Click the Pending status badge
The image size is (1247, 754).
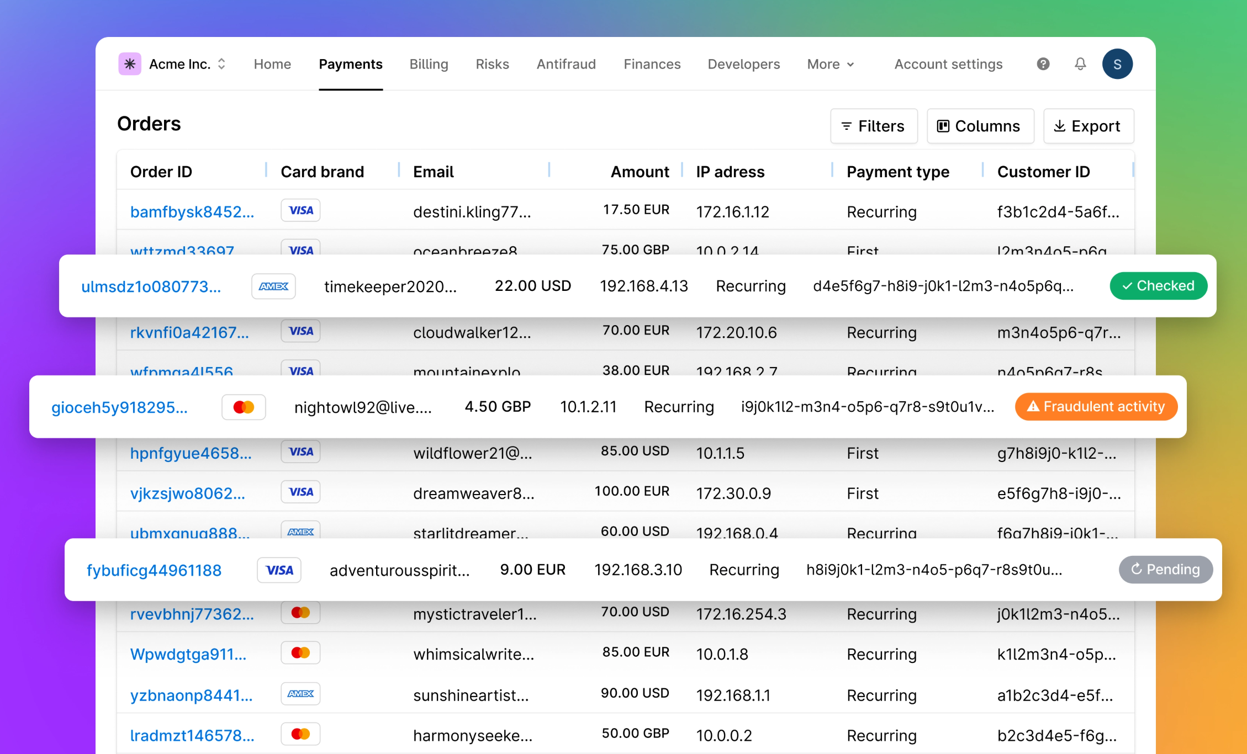pyautogui.click(x=1165, y=570)
